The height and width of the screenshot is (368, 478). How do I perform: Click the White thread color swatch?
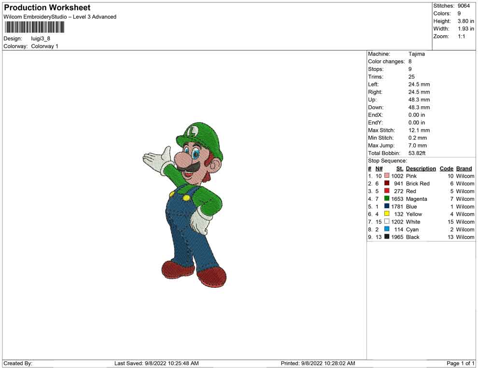[x=387, y=221]
